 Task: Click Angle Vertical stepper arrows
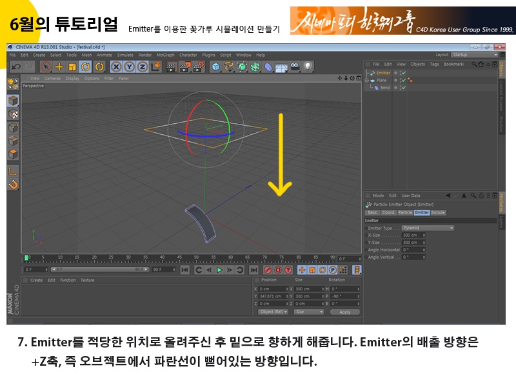[x=424, y=257]
